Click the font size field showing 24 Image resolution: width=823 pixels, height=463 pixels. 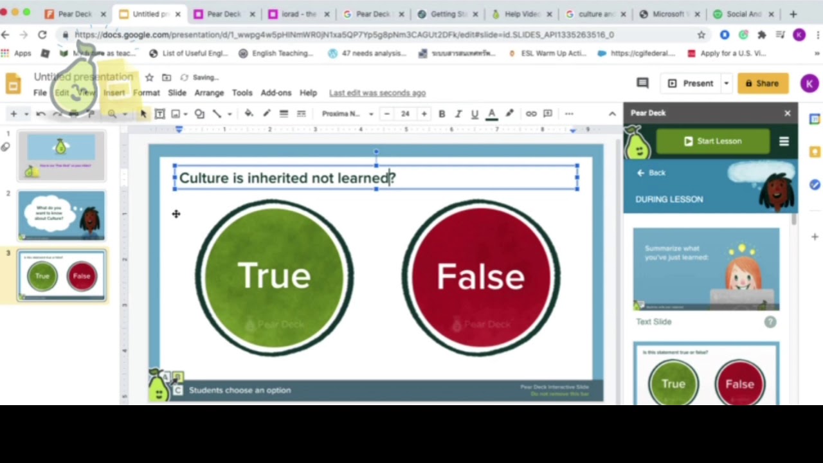click(x=405, y=114)
